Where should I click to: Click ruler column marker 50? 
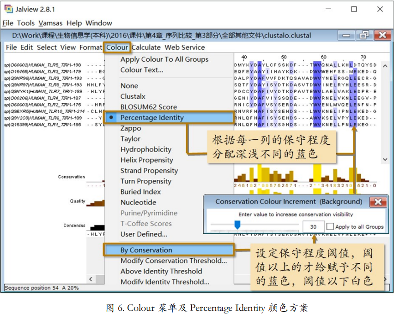(x=284, y=57)
